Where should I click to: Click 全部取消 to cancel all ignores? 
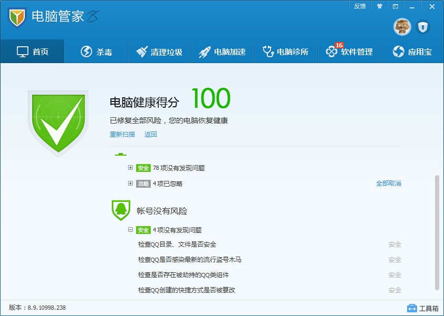[x=389, y=184]
